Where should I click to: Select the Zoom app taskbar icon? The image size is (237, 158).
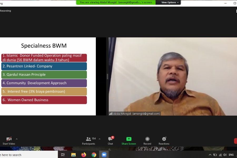[x=104, y=155]
